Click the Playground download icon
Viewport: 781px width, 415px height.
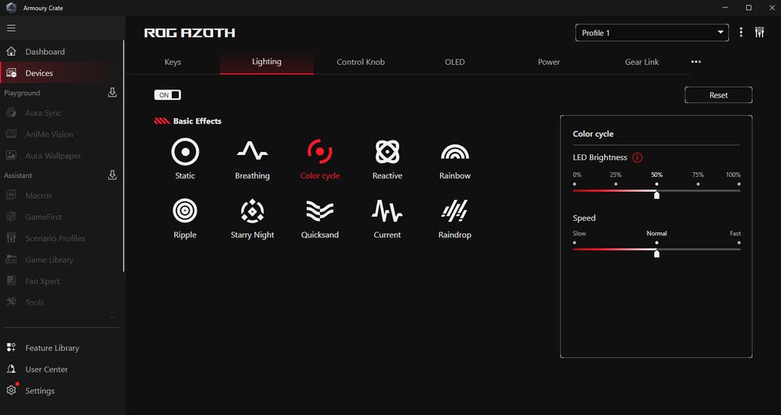click(112, 93)
